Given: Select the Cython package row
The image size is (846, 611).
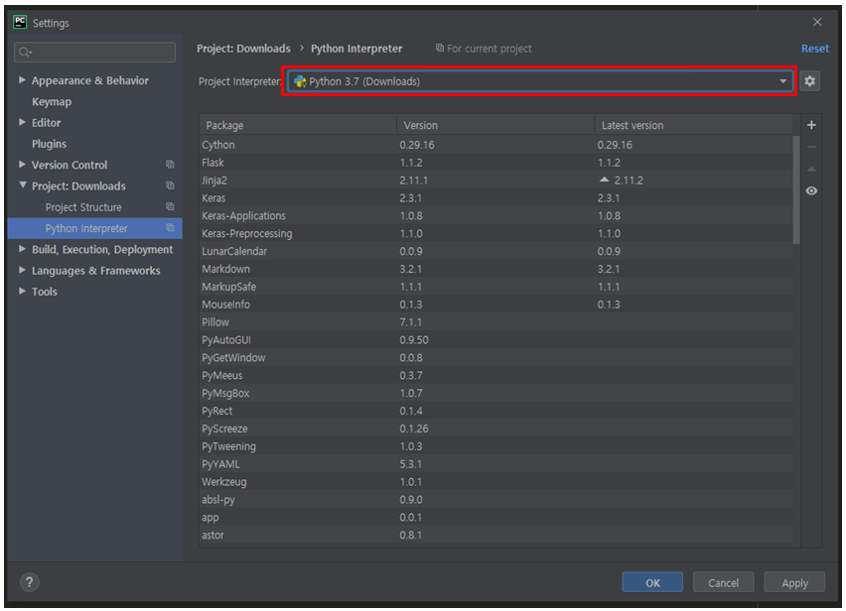Looking at the screenshot, I should coord(495,145).
